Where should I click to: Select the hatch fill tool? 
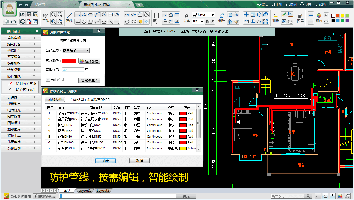tap(140, 21)
